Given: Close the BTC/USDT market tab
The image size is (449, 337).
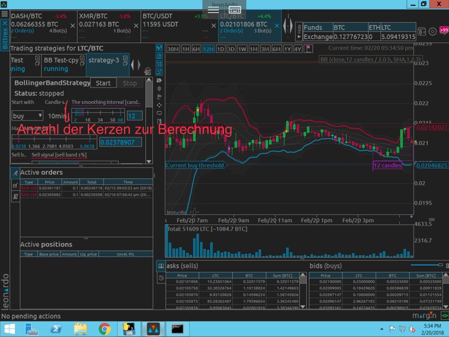Looking at the screenshot, I should coord(213,26).
